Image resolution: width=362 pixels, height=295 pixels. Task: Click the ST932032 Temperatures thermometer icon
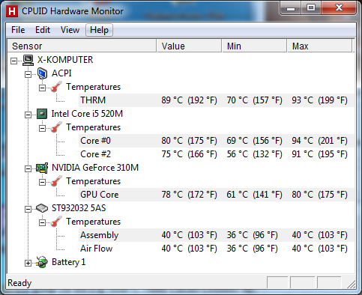(x=56, y=222)
